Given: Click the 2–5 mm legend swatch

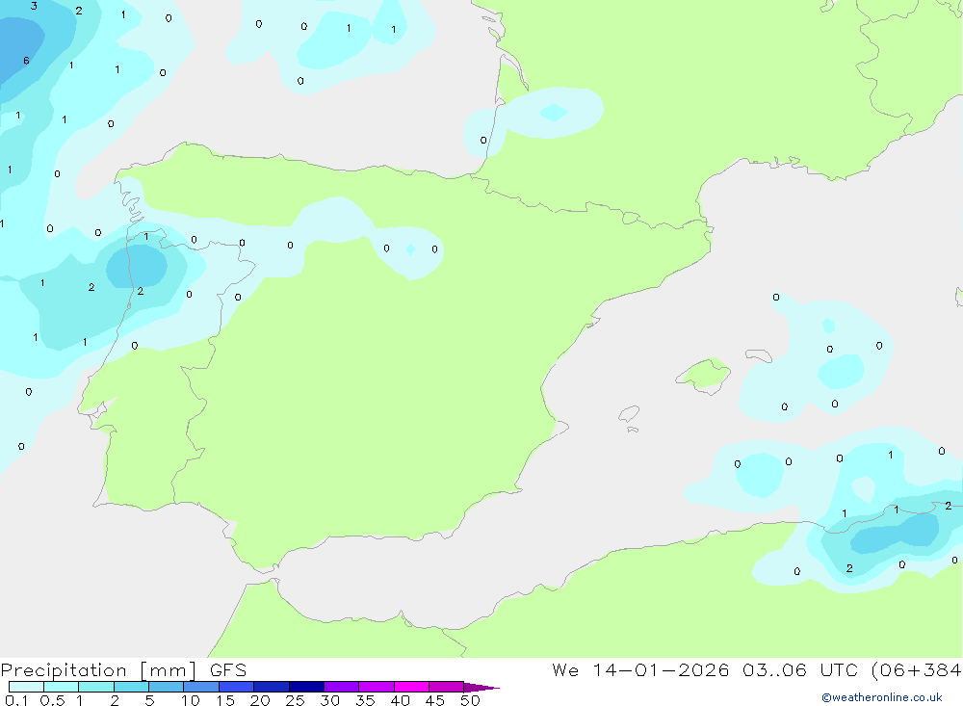Looking at the screenshot, I should coord(131,687).
